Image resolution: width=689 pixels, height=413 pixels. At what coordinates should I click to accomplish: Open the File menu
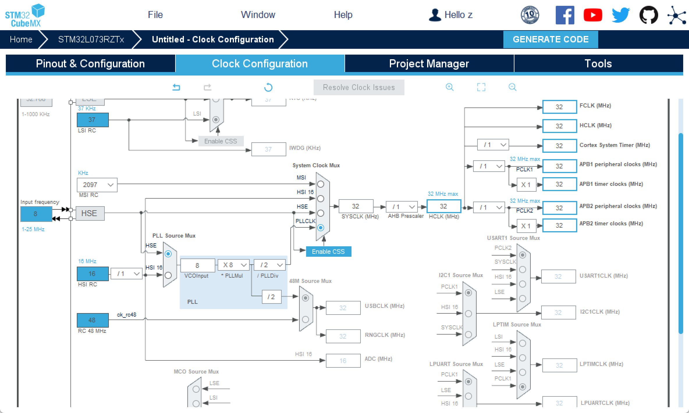tap(155, 15)
